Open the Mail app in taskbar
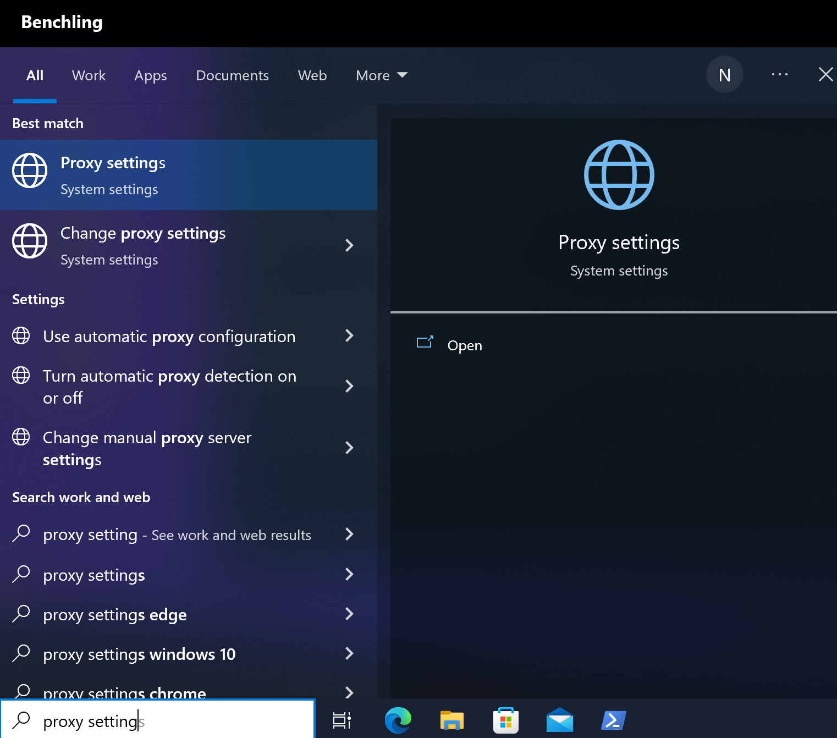The height and width of the screenshot is (738, 837). click(x=559, y=720)
